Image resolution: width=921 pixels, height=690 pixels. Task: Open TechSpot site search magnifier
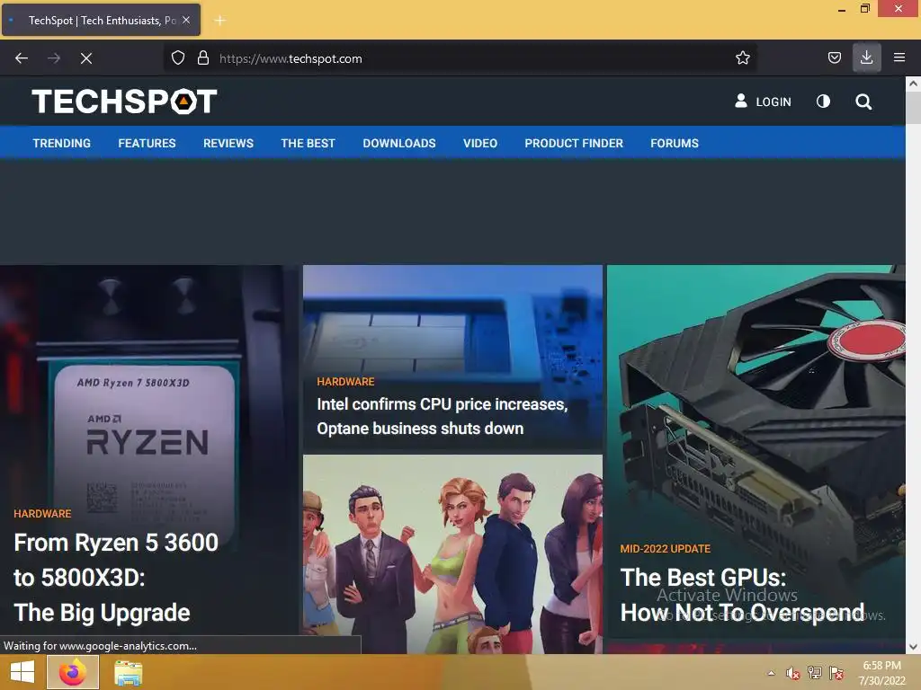click(x=863, y=102)
